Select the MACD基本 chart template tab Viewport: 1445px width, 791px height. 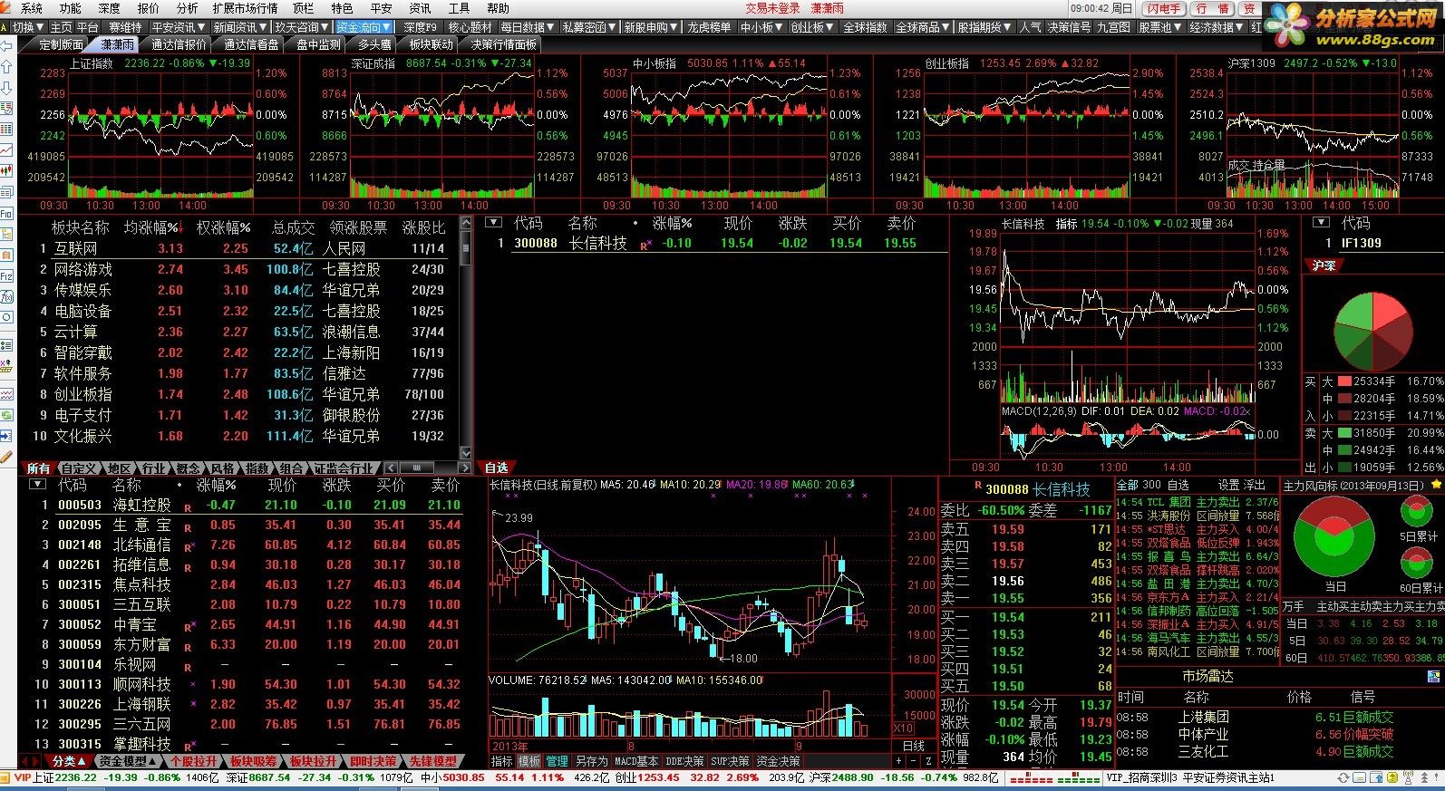[x=636, y=761]
